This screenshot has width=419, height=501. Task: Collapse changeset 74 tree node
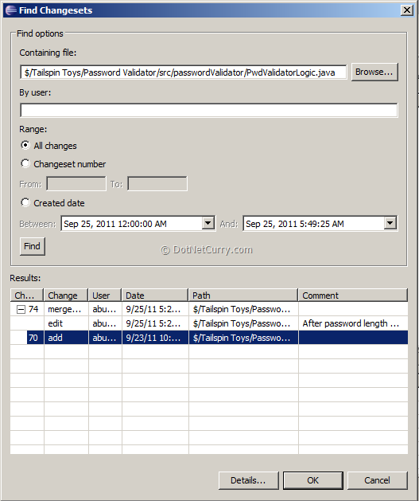[x=21, y=309]
